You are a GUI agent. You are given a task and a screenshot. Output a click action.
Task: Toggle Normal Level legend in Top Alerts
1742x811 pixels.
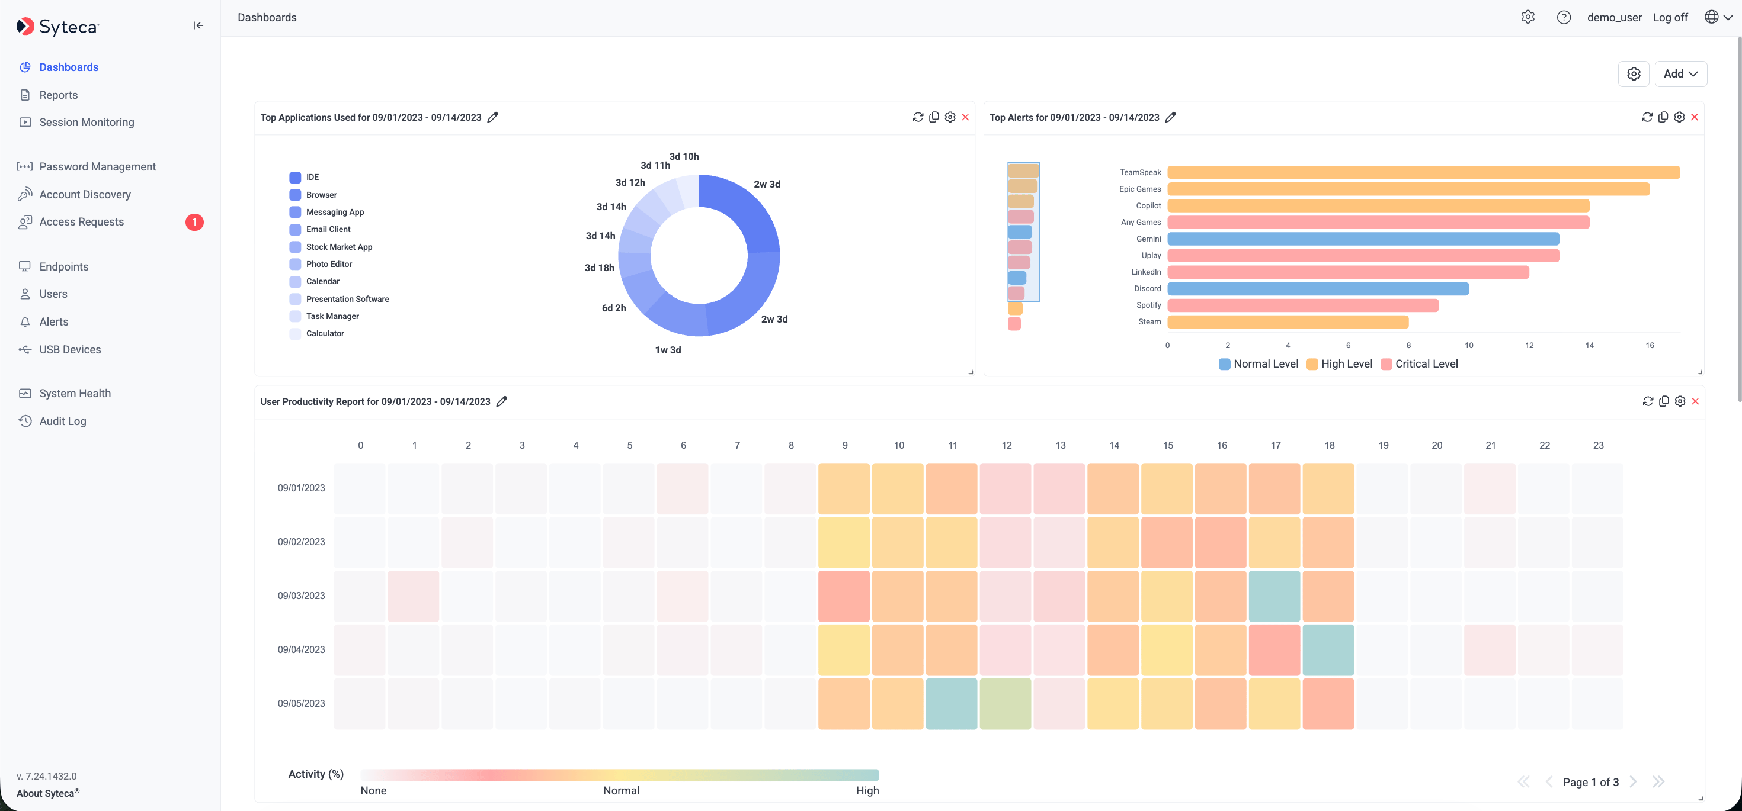coord(1258,363)
